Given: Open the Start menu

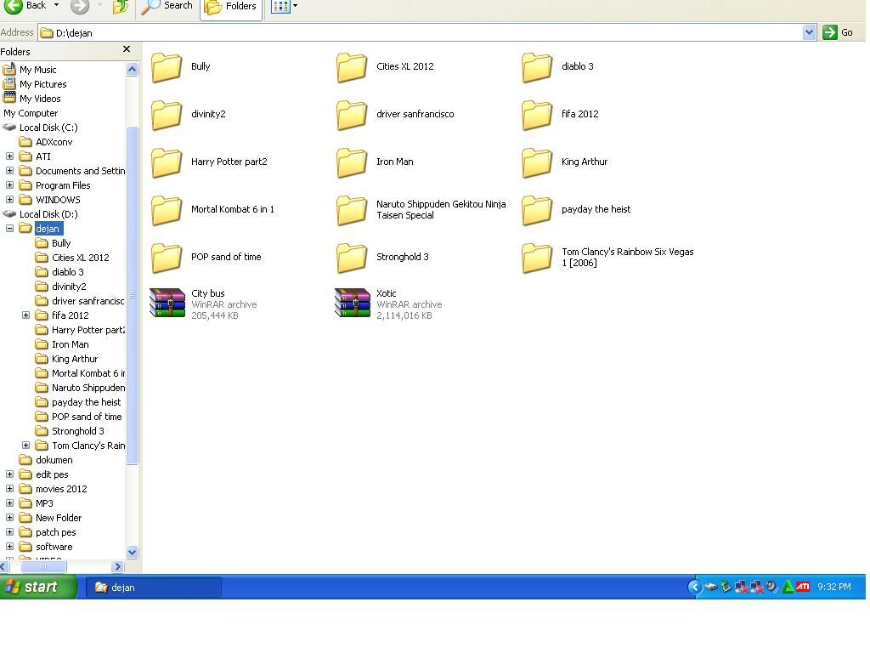Looking at the screenshot, I should click(x=37, y=587).
